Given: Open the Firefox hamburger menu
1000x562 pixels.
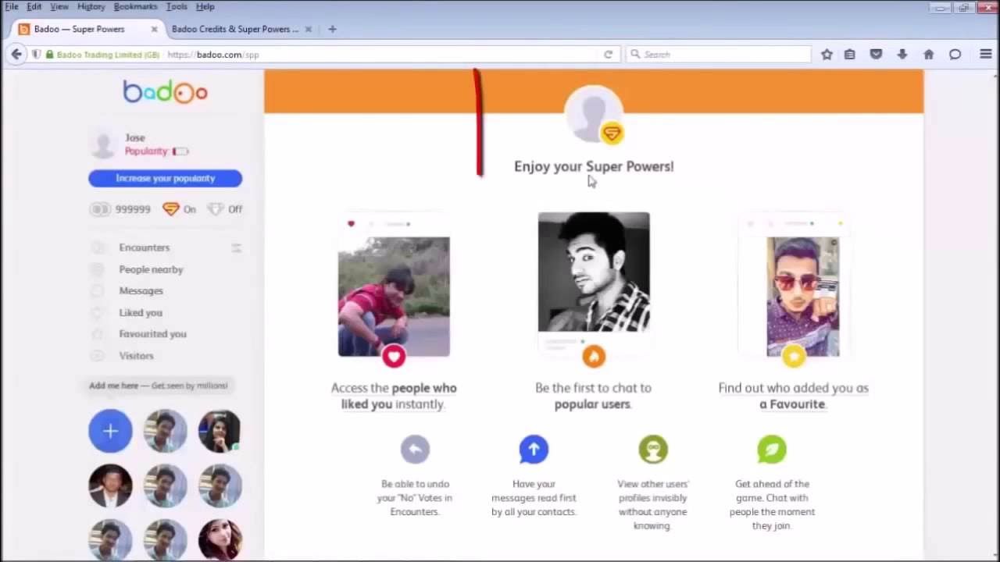Looking at the screenshot, I should coord(985,55).
